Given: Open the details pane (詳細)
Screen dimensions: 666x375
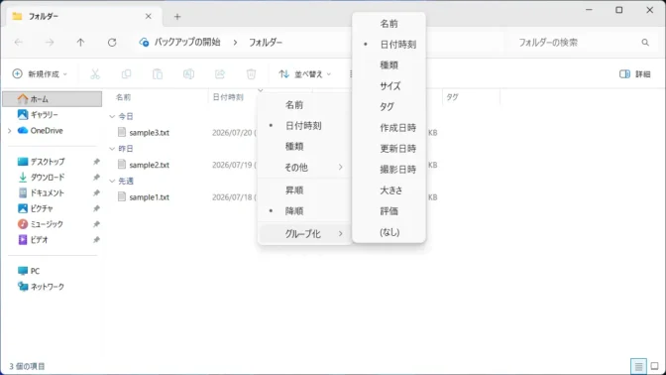Looking at the screenshot, I should pyautogui.click(x=635, y=74).
